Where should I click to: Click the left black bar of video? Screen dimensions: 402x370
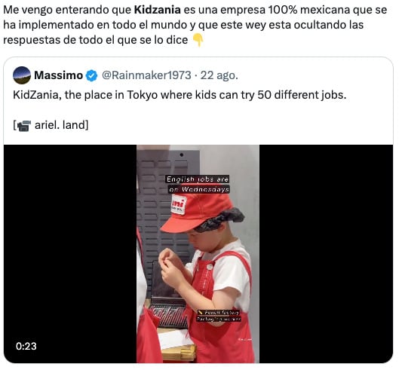(70, 254)
